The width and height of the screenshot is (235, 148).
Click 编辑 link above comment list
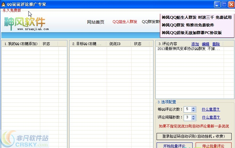[x=205, y=44]
